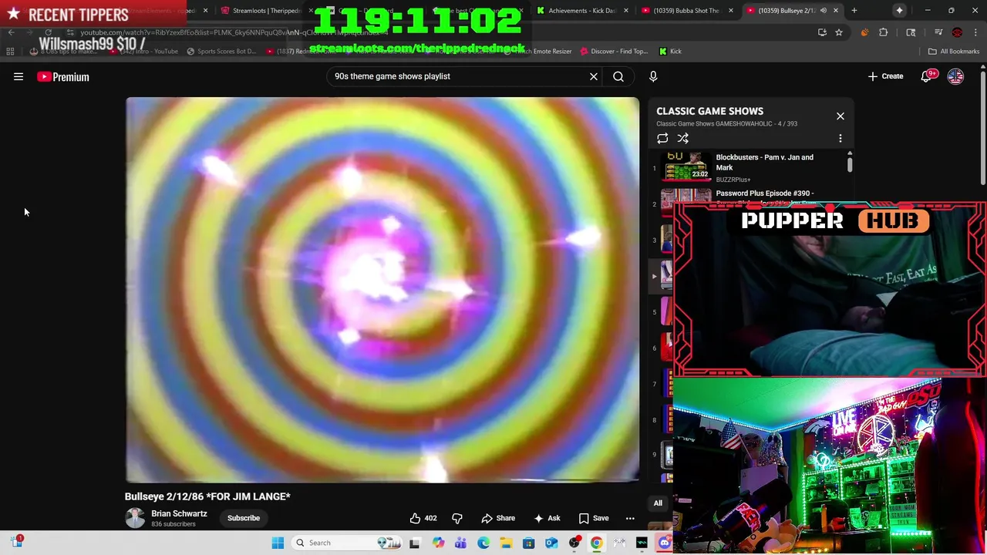Open Outlook from the taskbar
The image size is (987, 555).
551,543
